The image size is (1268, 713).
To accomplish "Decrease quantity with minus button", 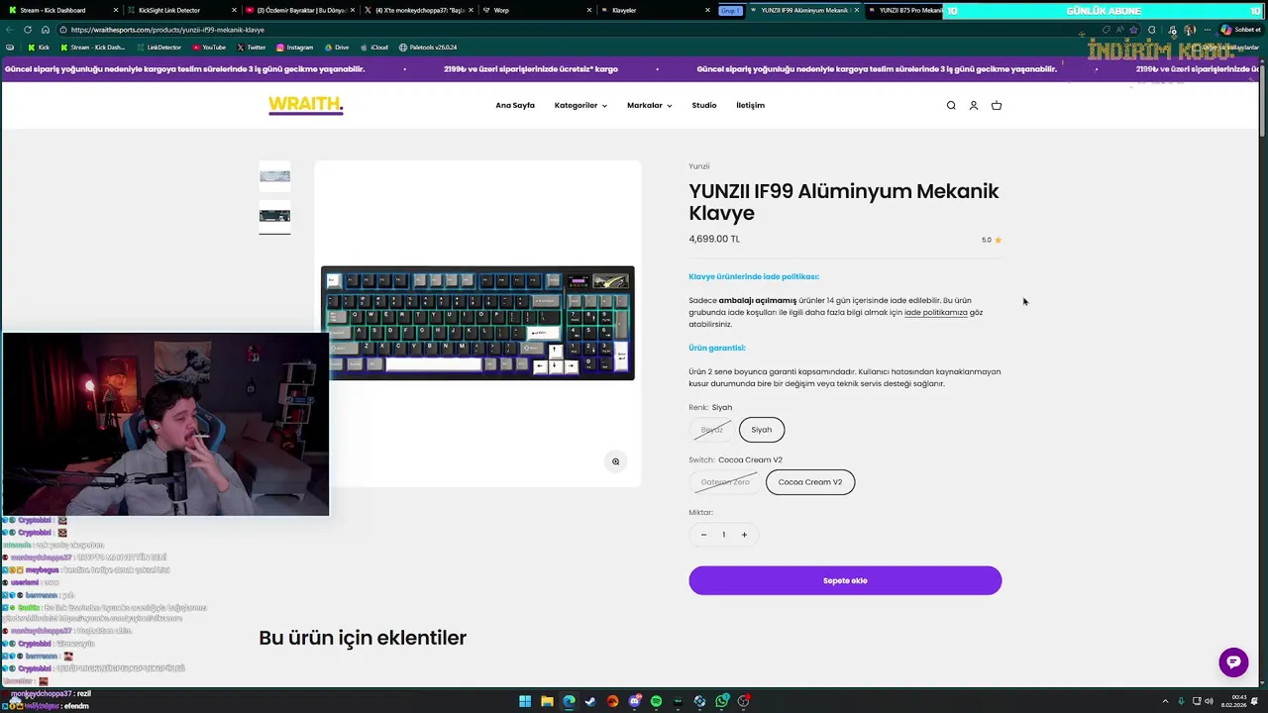I will click(x=703, y=535).
